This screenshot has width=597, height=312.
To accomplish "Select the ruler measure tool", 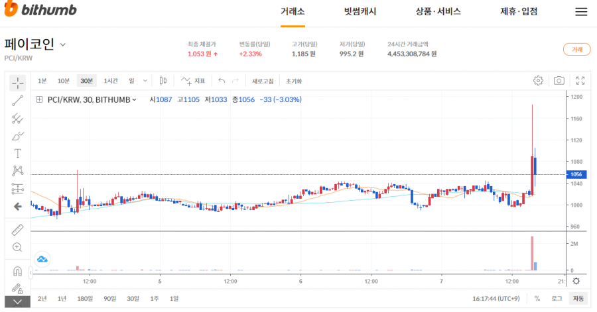I will coord(17,230).
